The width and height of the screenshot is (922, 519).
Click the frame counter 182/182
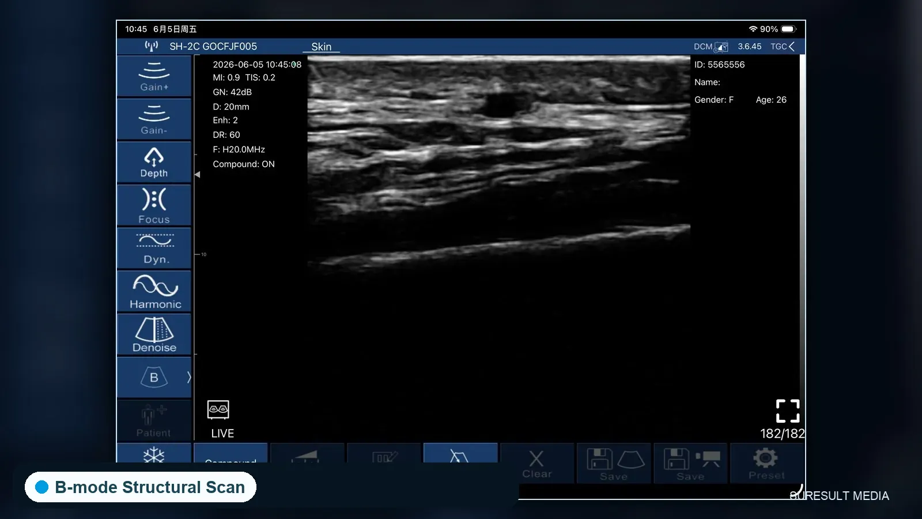click(782, 434)
